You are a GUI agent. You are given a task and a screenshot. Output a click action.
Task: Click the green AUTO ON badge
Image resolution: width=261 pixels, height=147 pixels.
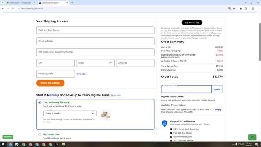tap(8, 137)
